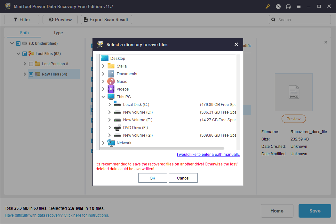The width and height of the screenshot is (336, 224).
Task: Click the enter path manually link
Action: 208,155
